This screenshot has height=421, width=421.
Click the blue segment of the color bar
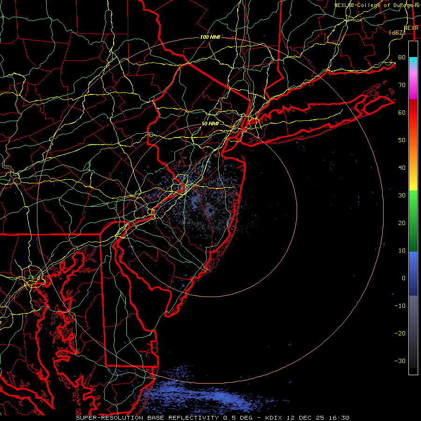413,274
